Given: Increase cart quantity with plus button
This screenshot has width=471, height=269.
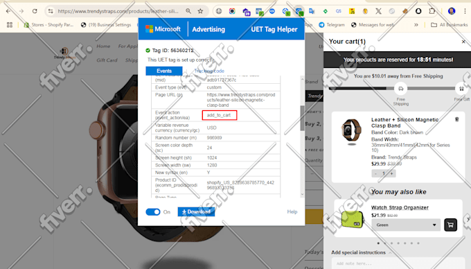Looking at the screenshot, I should pyautogui.click(x=392, y=173).
